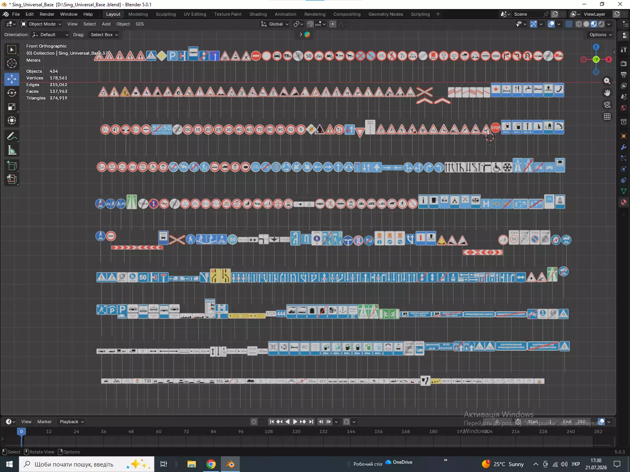Switch to the Modeling workspace tab
This screenshot has width=630, height=472.
138,14
